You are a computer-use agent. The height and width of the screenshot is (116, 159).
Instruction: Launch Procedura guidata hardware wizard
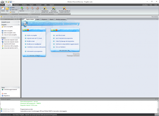click(x=54, y=10)
